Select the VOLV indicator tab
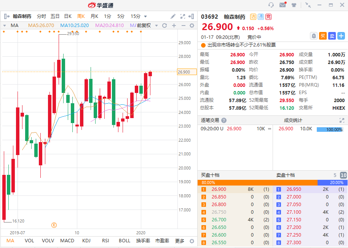The width and height of the screenshot is (348, 248). coord(48,241)
